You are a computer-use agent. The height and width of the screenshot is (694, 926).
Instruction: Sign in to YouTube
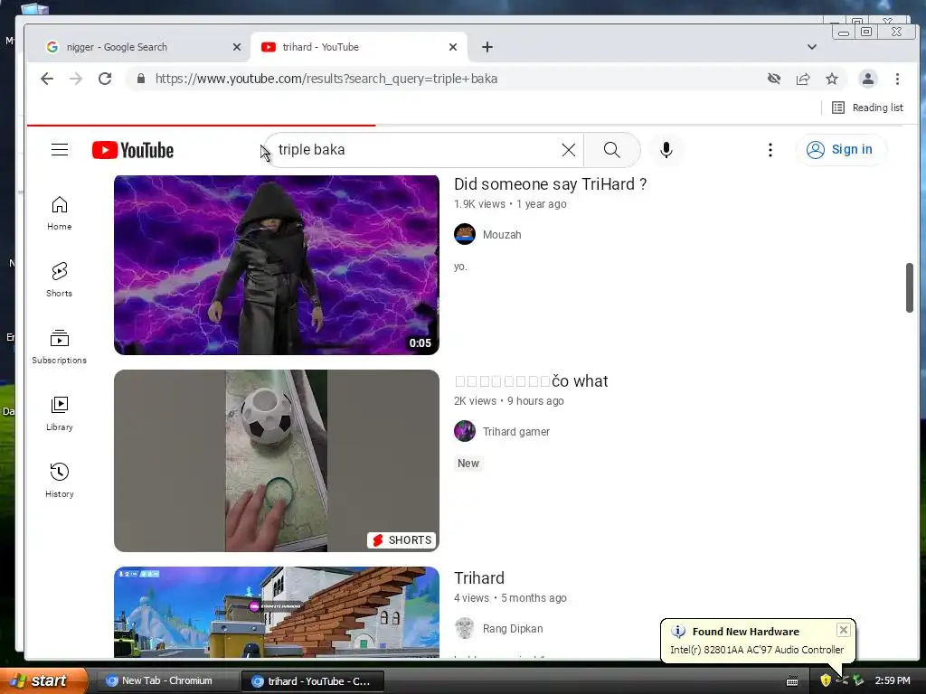coord(840,150)
